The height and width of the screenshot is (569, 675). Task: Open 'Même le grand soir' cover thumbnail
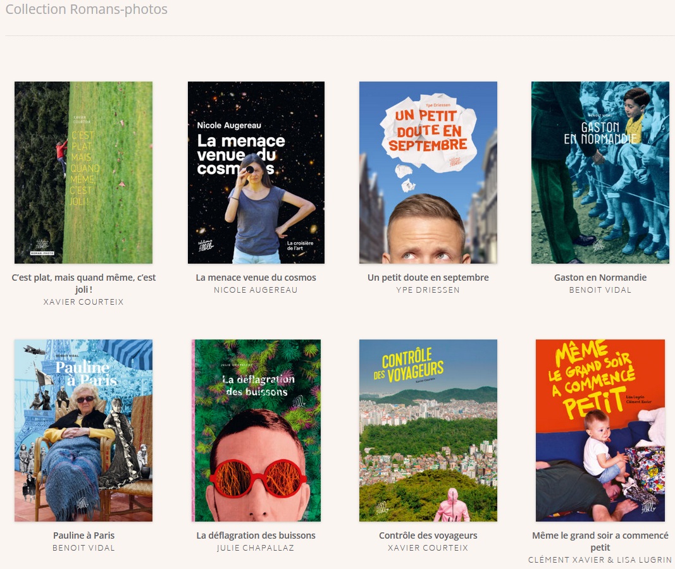600,430
